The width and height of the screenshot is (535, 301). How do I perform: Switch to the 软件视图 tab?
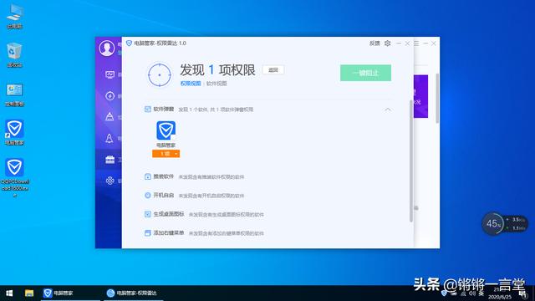217,84
